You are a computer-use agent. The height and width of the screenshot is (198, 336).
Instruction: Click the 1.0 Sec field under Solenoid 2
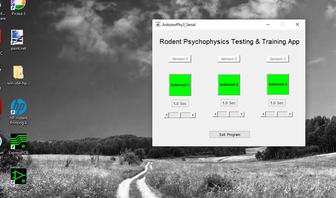tap(229, 103)
